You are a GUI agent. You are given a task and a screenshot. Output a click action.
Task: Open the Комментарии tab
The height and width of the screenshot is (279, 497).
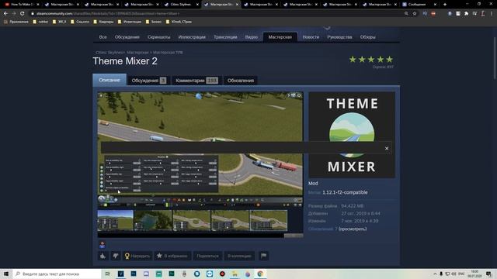point(196,81)
